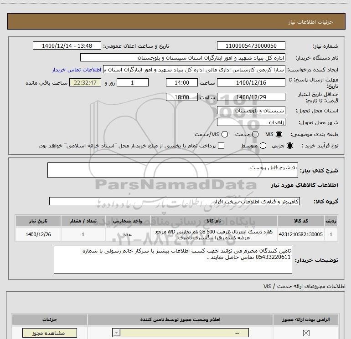
Task: Click the need number field 1100005473000050
Action: 251,46
